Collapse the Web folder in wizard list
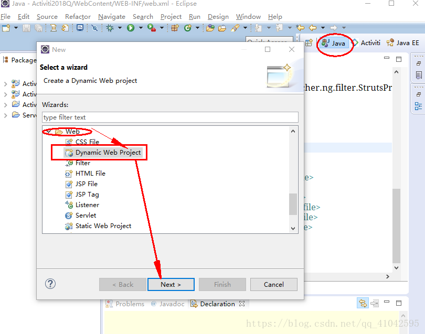This screenshot has width=425, height=334. pos(49,132)
